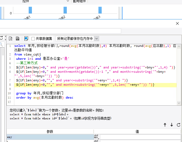Close the dataset query dialog

(x=177, y=23)
